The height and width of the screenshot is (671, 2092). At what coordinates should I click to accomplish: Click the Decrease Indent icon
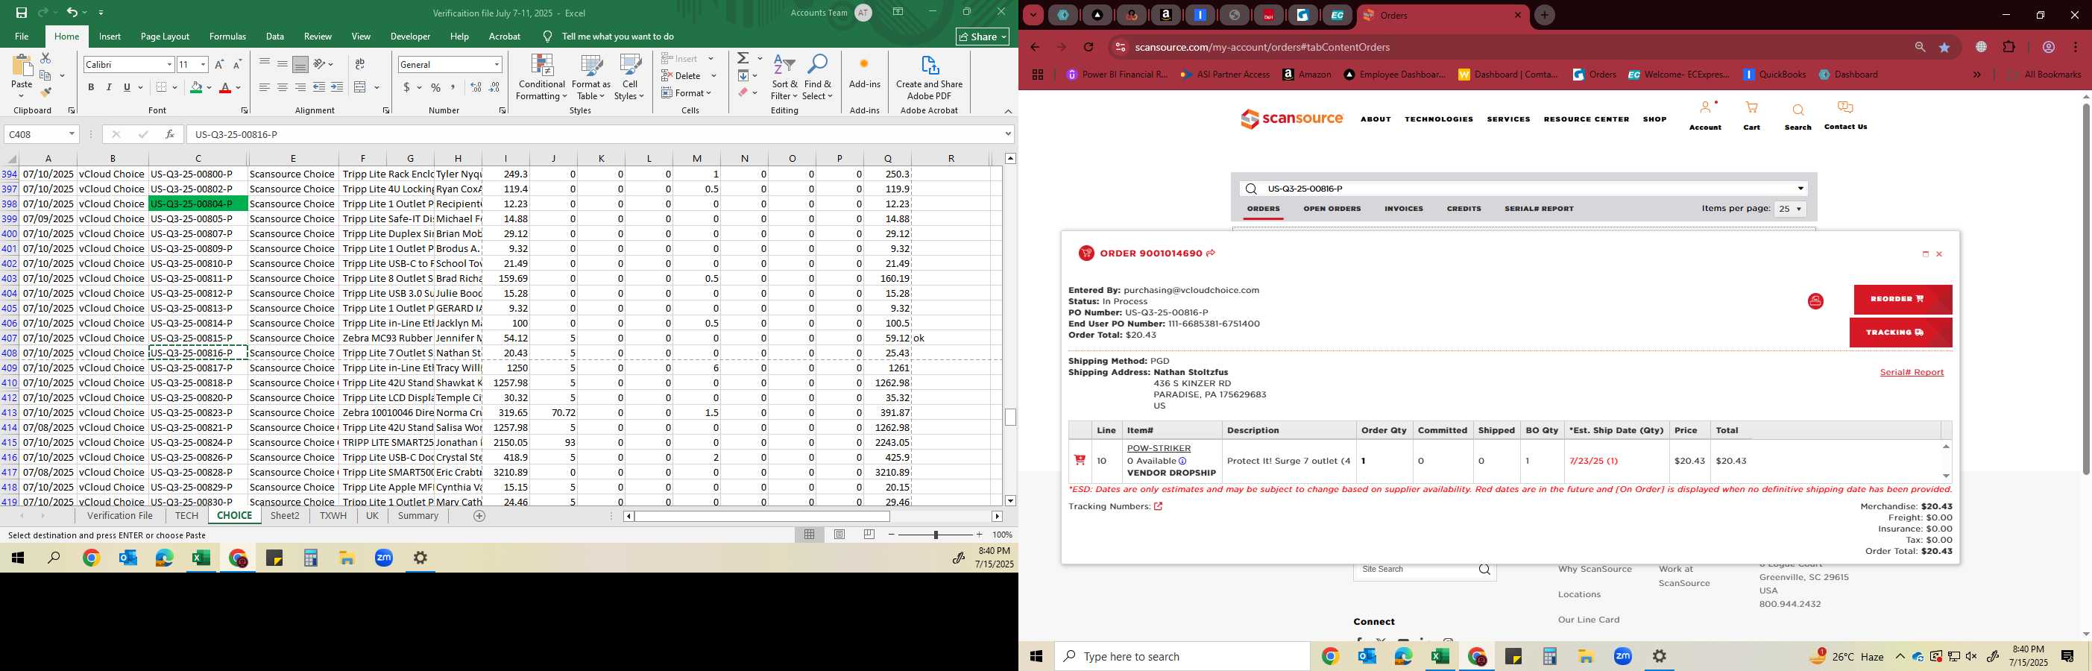coord(319,87)
